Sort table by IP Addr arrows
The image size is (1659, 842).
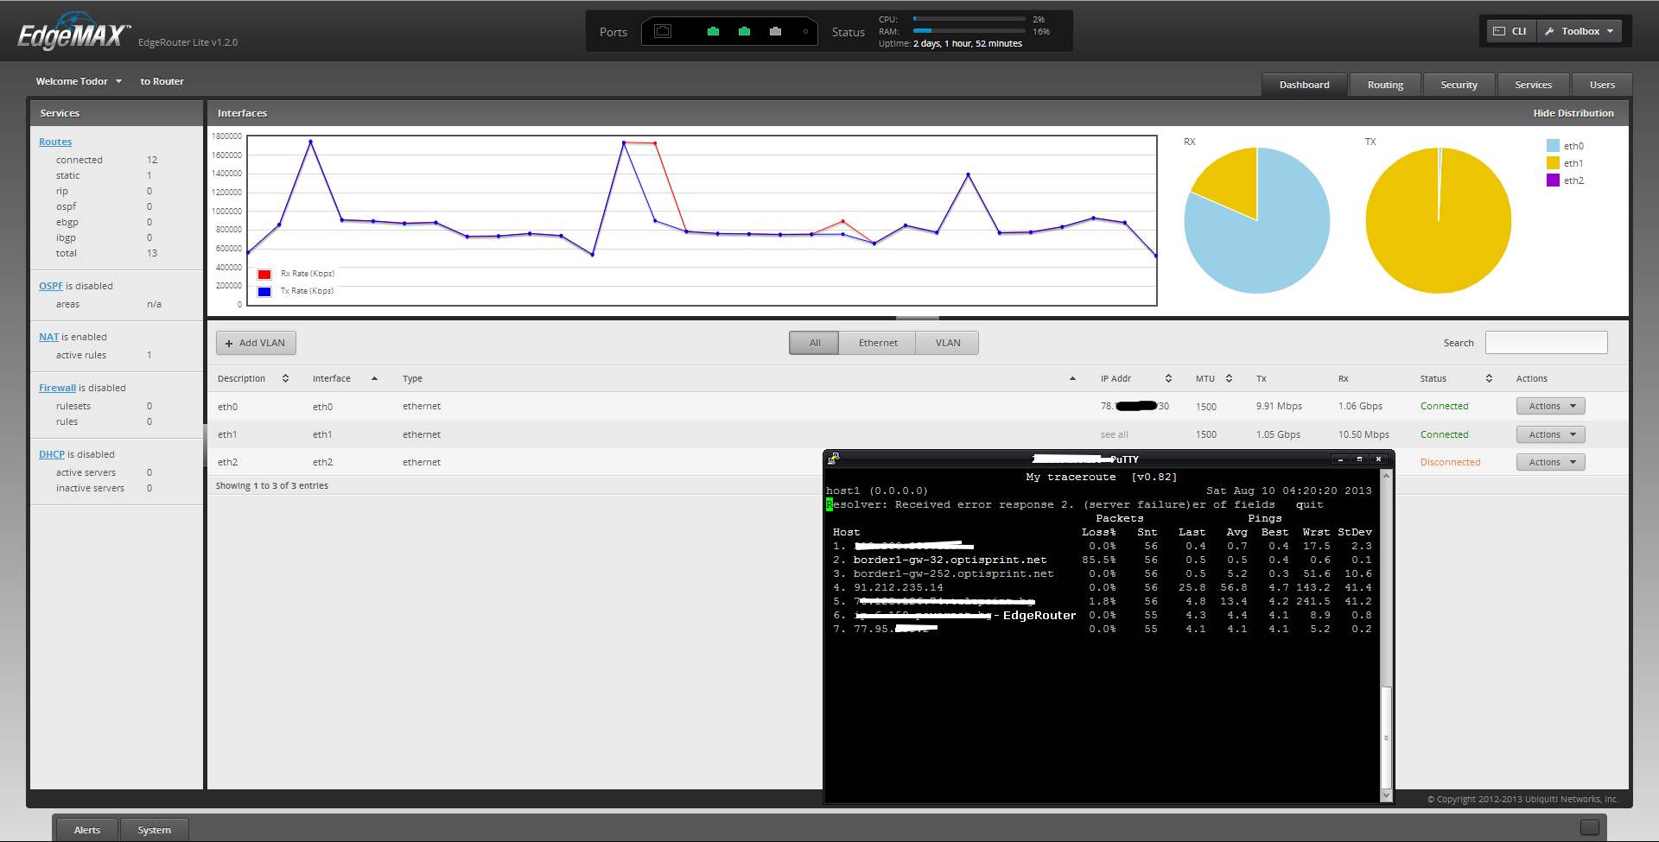1168,378
